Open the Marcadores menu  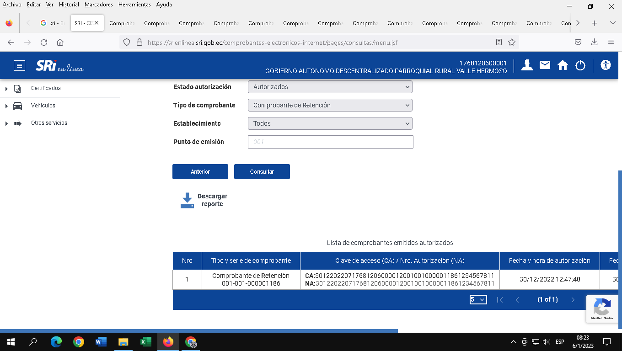(99, 5)
